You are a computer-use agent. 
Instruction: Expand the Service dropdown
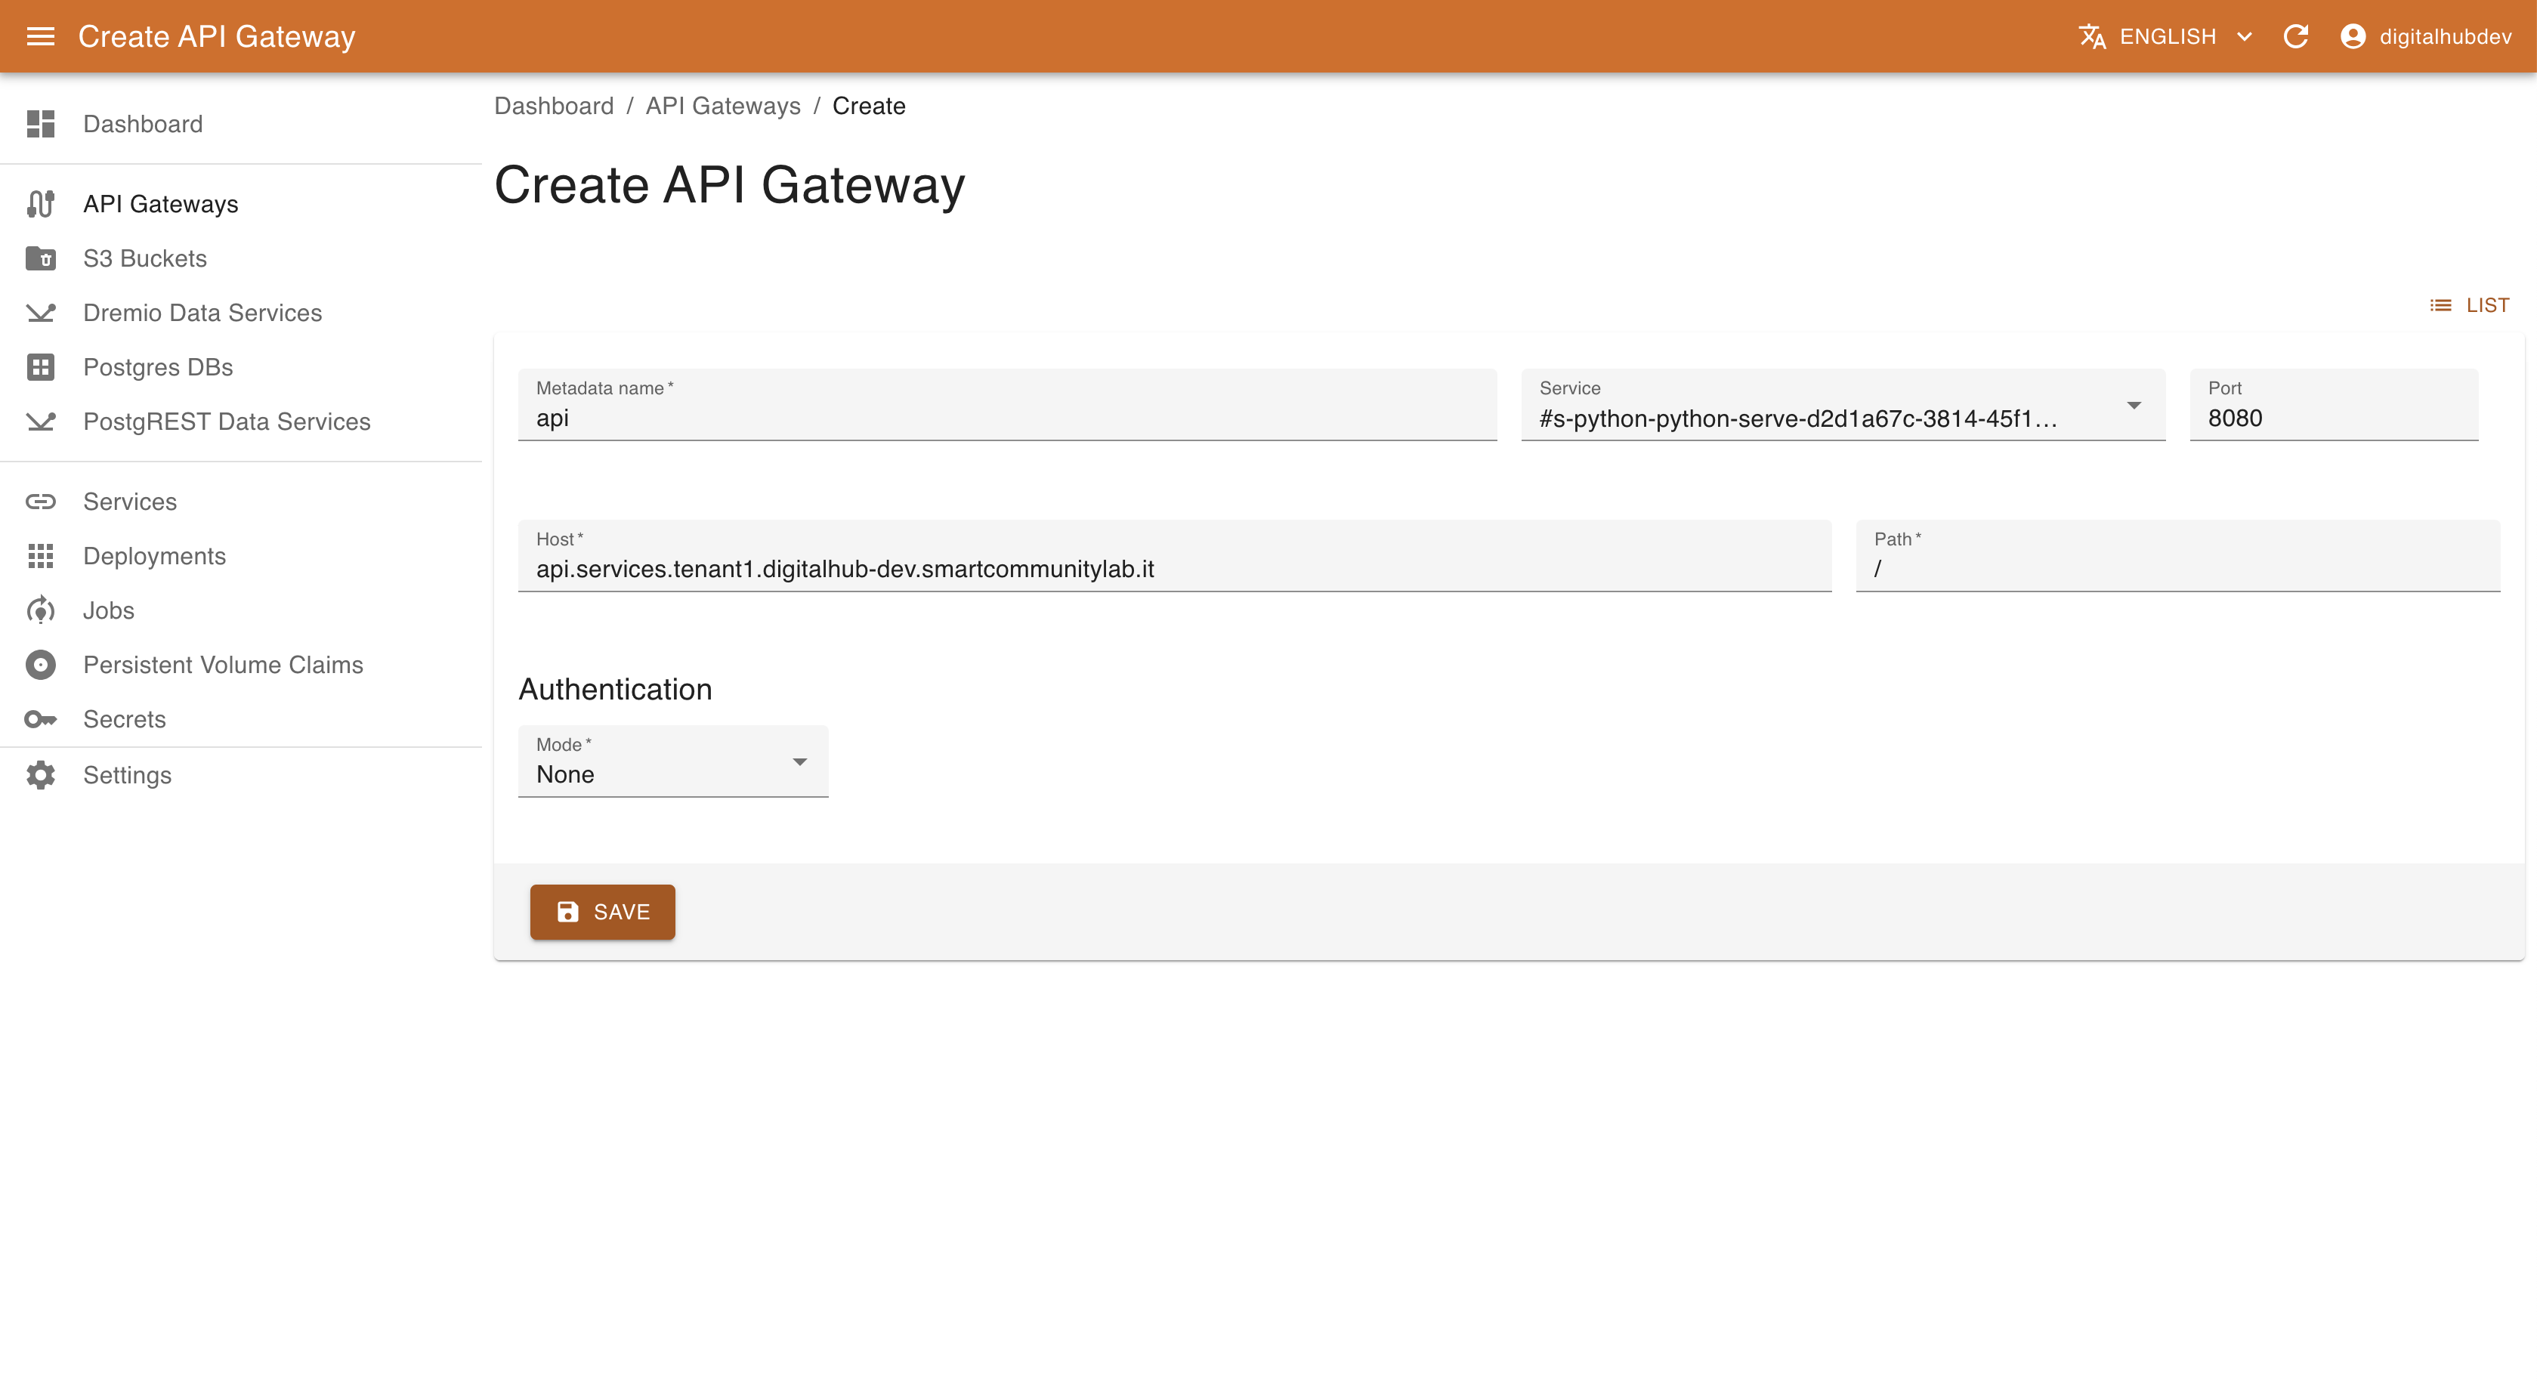(x=2134, y=406)
